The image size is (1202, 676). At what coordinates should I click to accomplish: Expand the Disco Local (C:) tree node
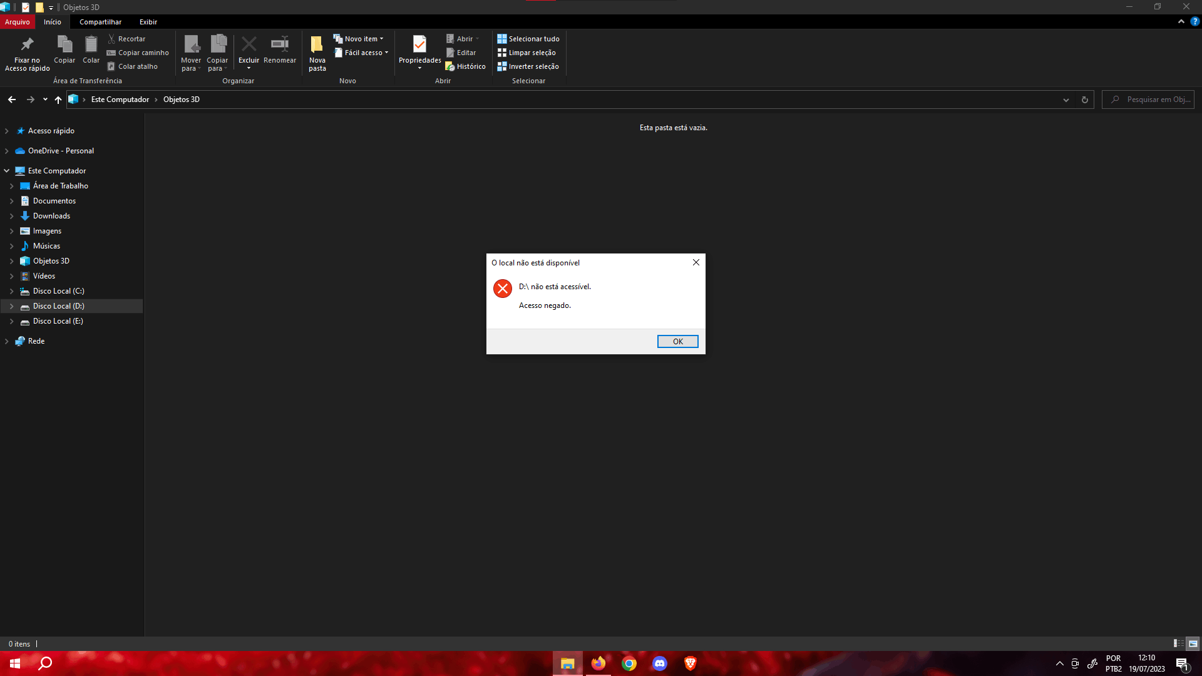click(11, 291)
